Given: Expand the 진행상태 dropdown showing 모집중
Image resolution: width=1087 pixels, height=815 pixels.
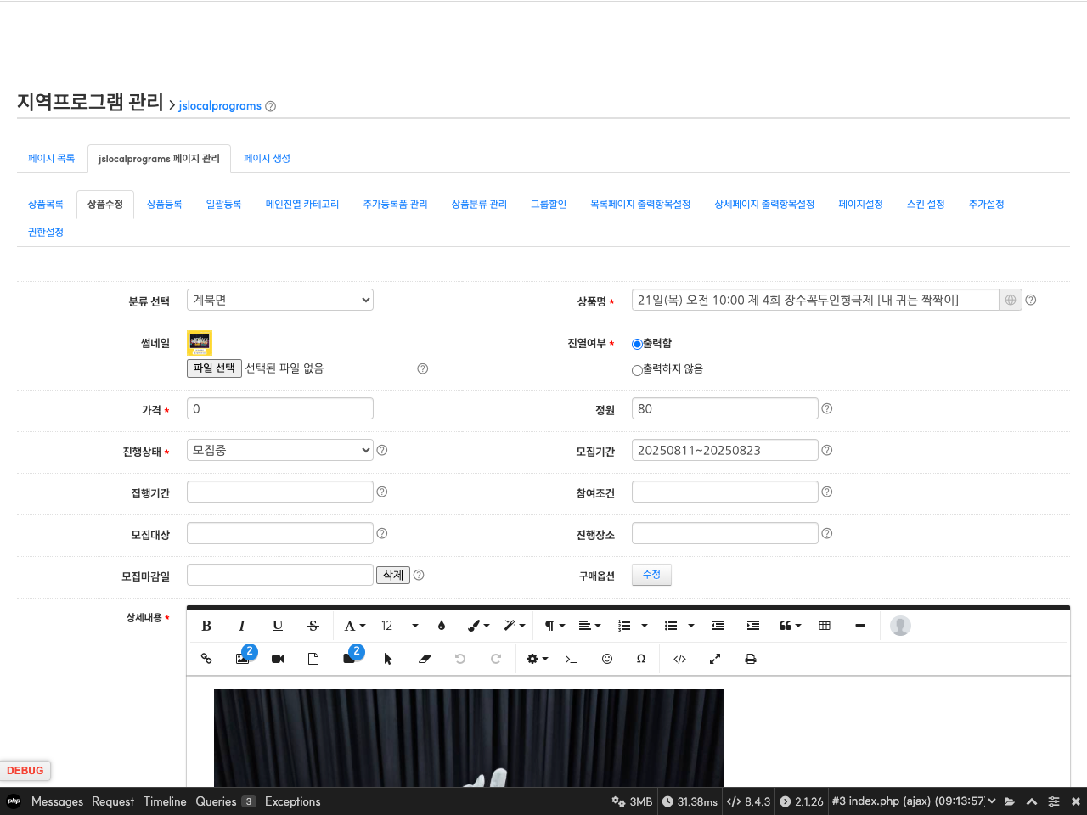Looking at the screenshot, I should click(x=279, y=450).
